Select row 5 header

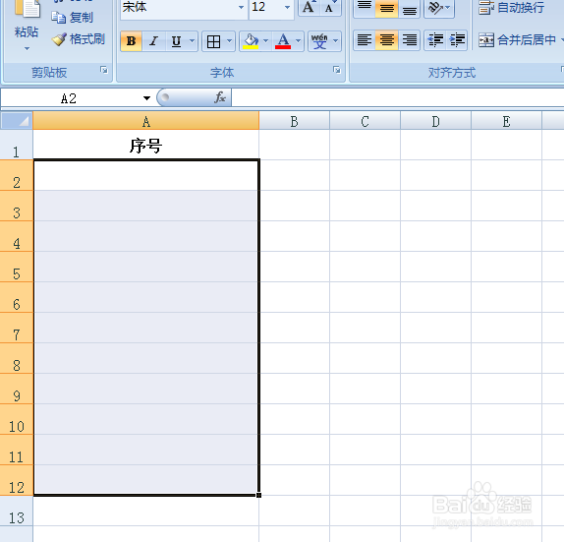point(16,267)
